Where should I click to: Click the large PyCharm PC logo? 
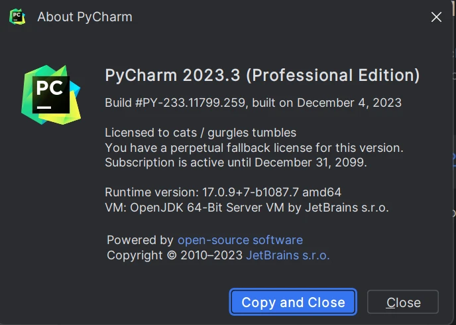coord(51,95)
